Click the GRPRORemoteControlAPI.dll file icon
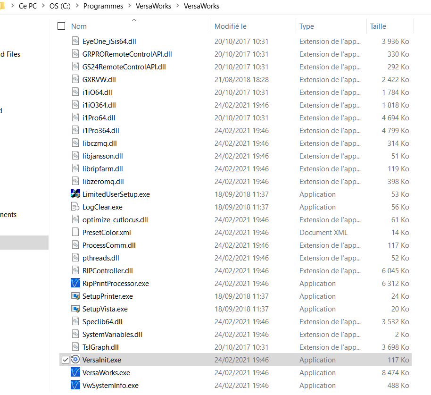Viewport: 431px width, 395px height. tap(75, 54)
